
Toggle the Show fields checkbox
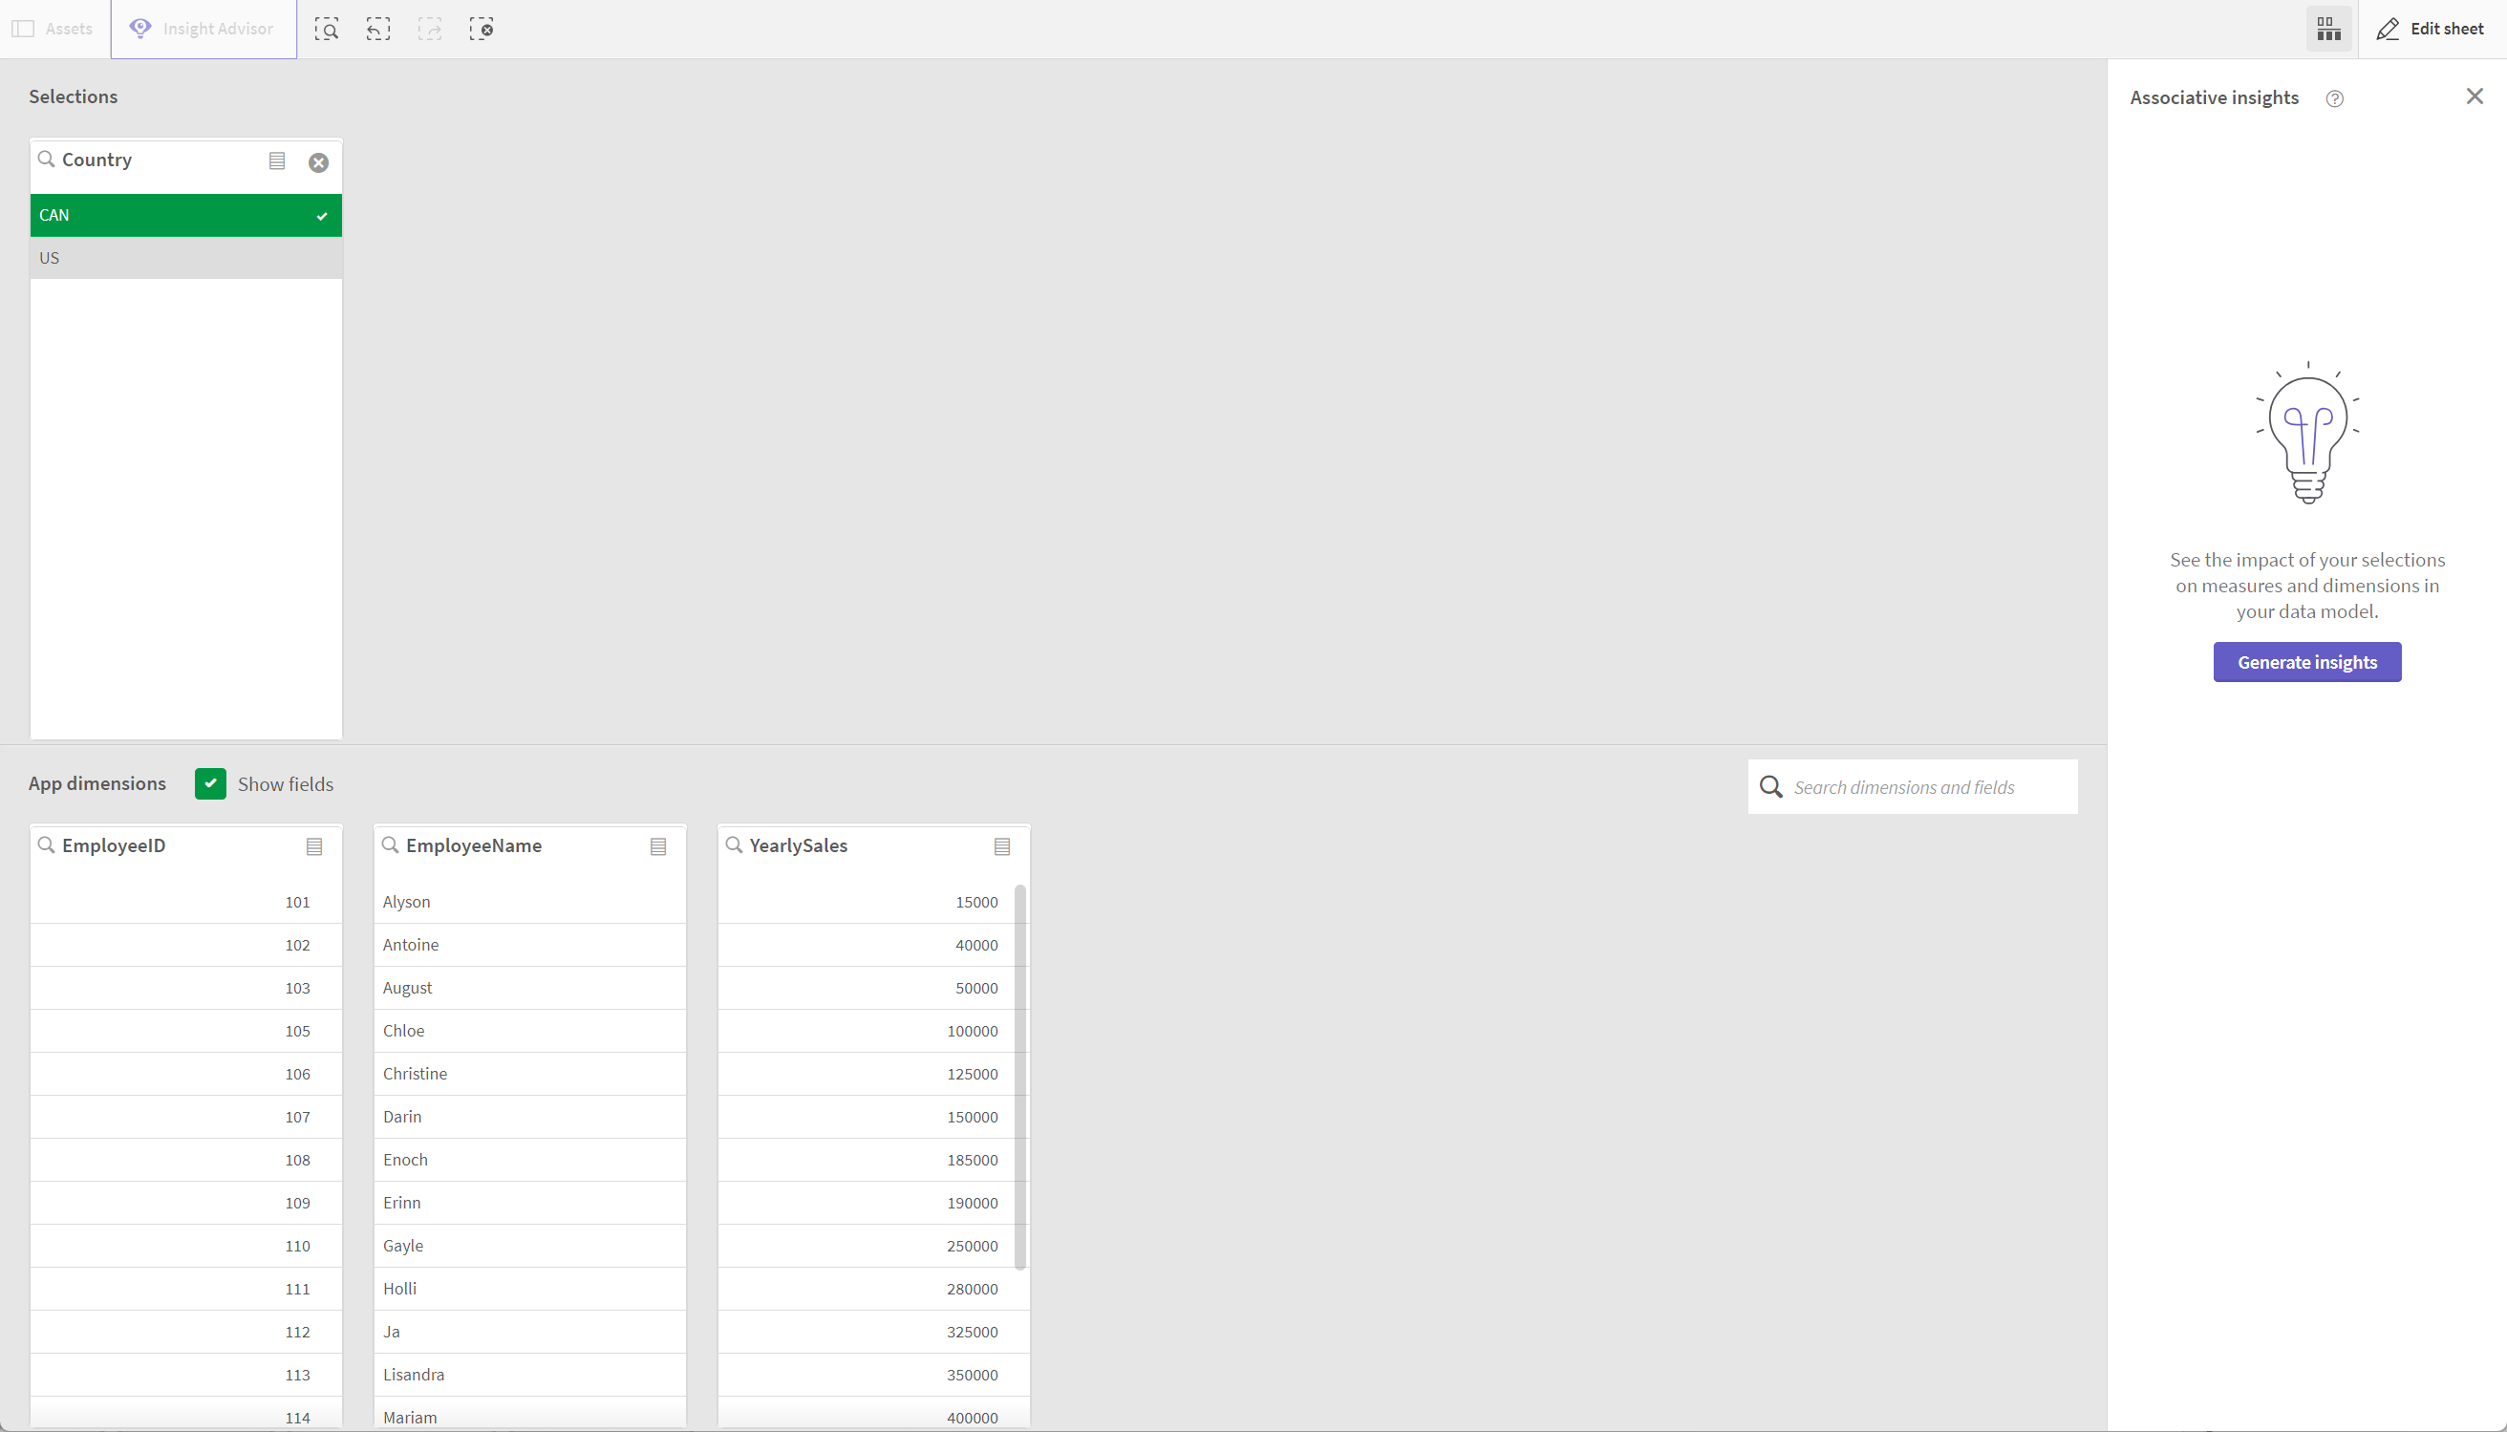pyautogui.click(x=208, y=781)
